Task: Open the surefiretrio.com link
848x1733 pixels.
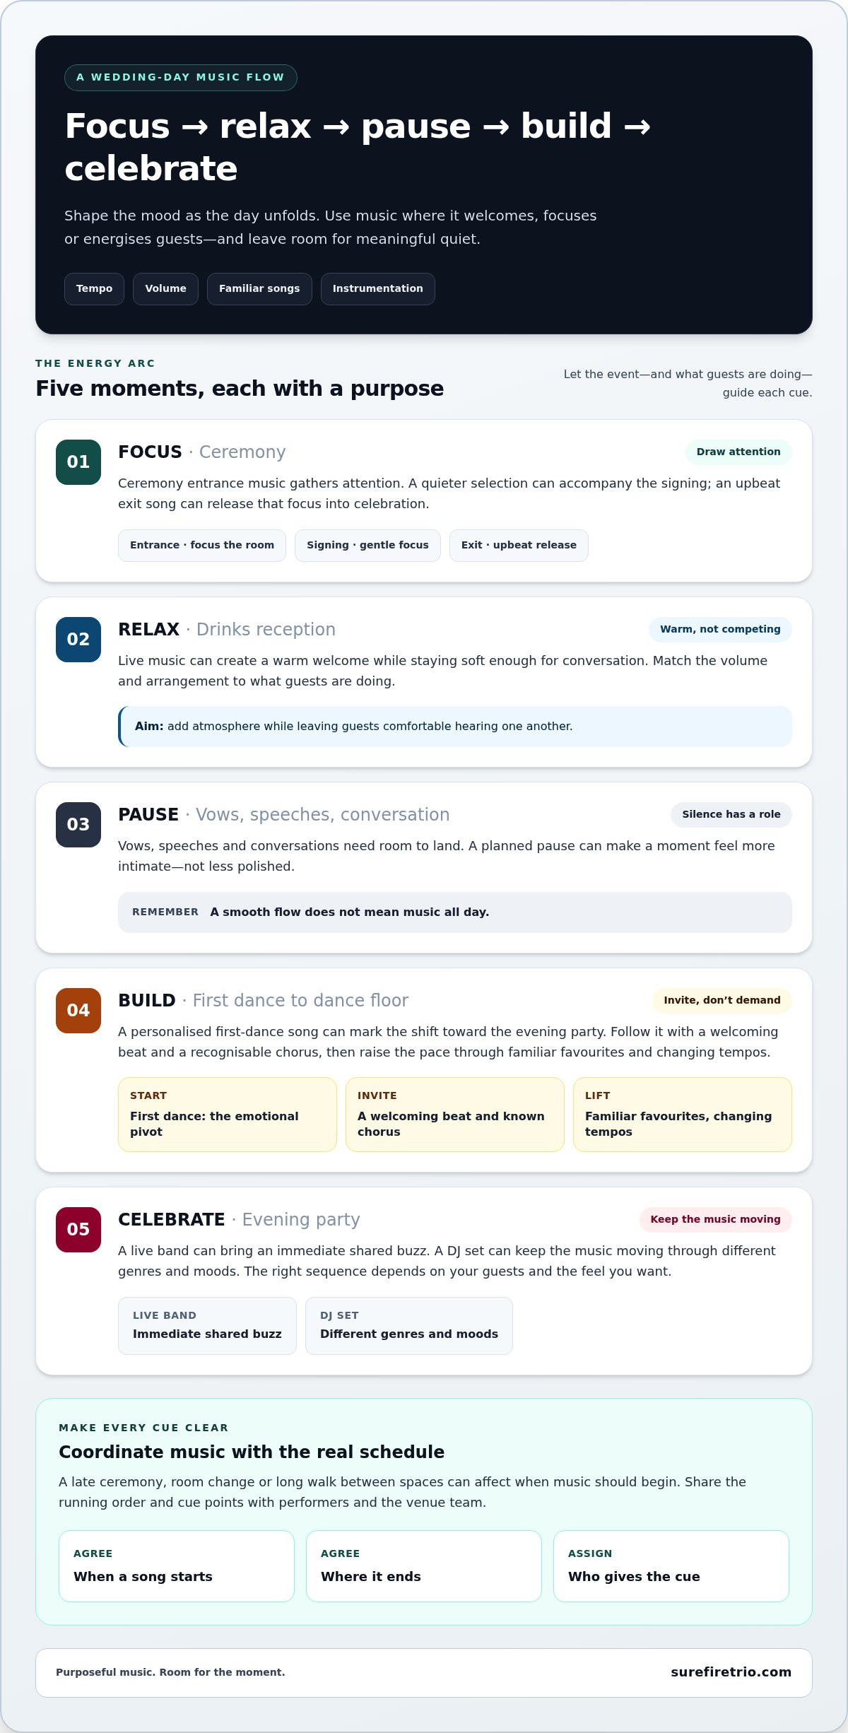Action: [x=731, y=1672]
